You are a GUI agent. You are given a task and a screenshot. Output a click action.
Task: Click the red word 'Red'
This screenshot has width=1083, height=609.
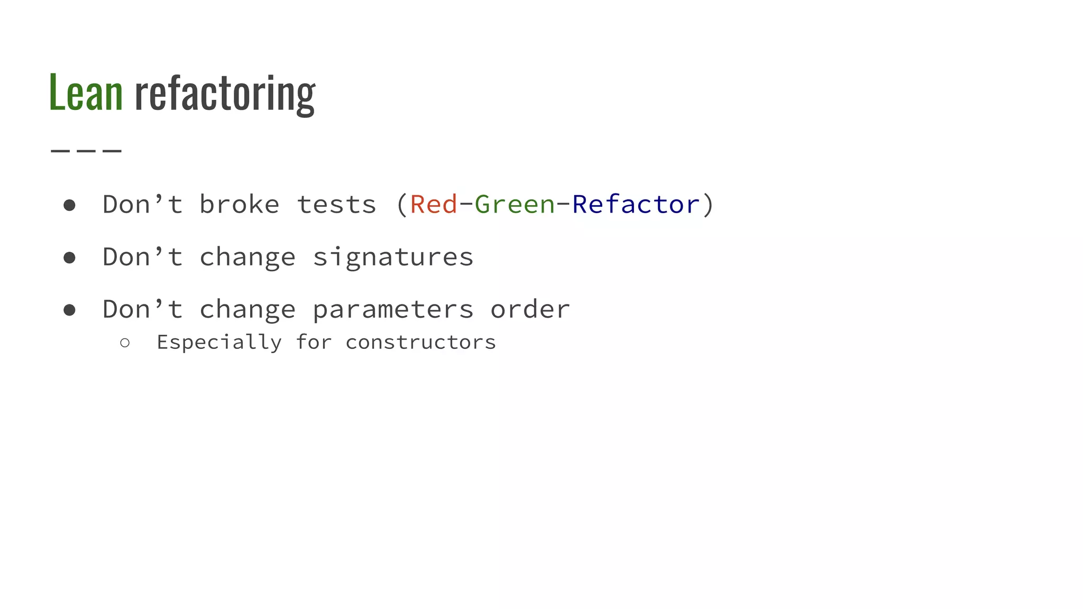click(x=434, y=205)
